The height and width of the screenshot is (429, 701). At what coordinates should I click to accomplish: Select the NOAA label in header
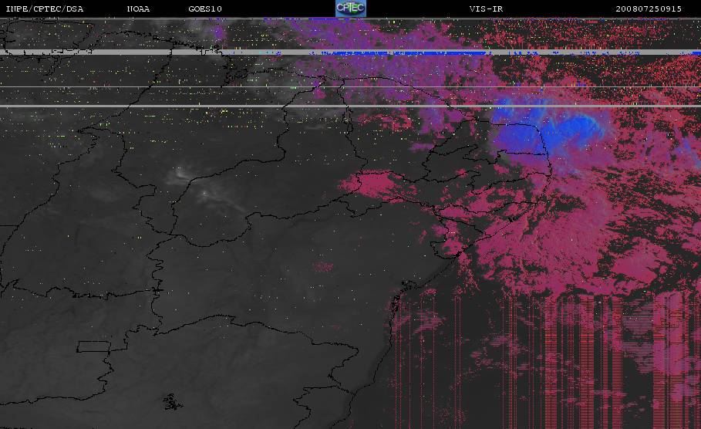138,9
